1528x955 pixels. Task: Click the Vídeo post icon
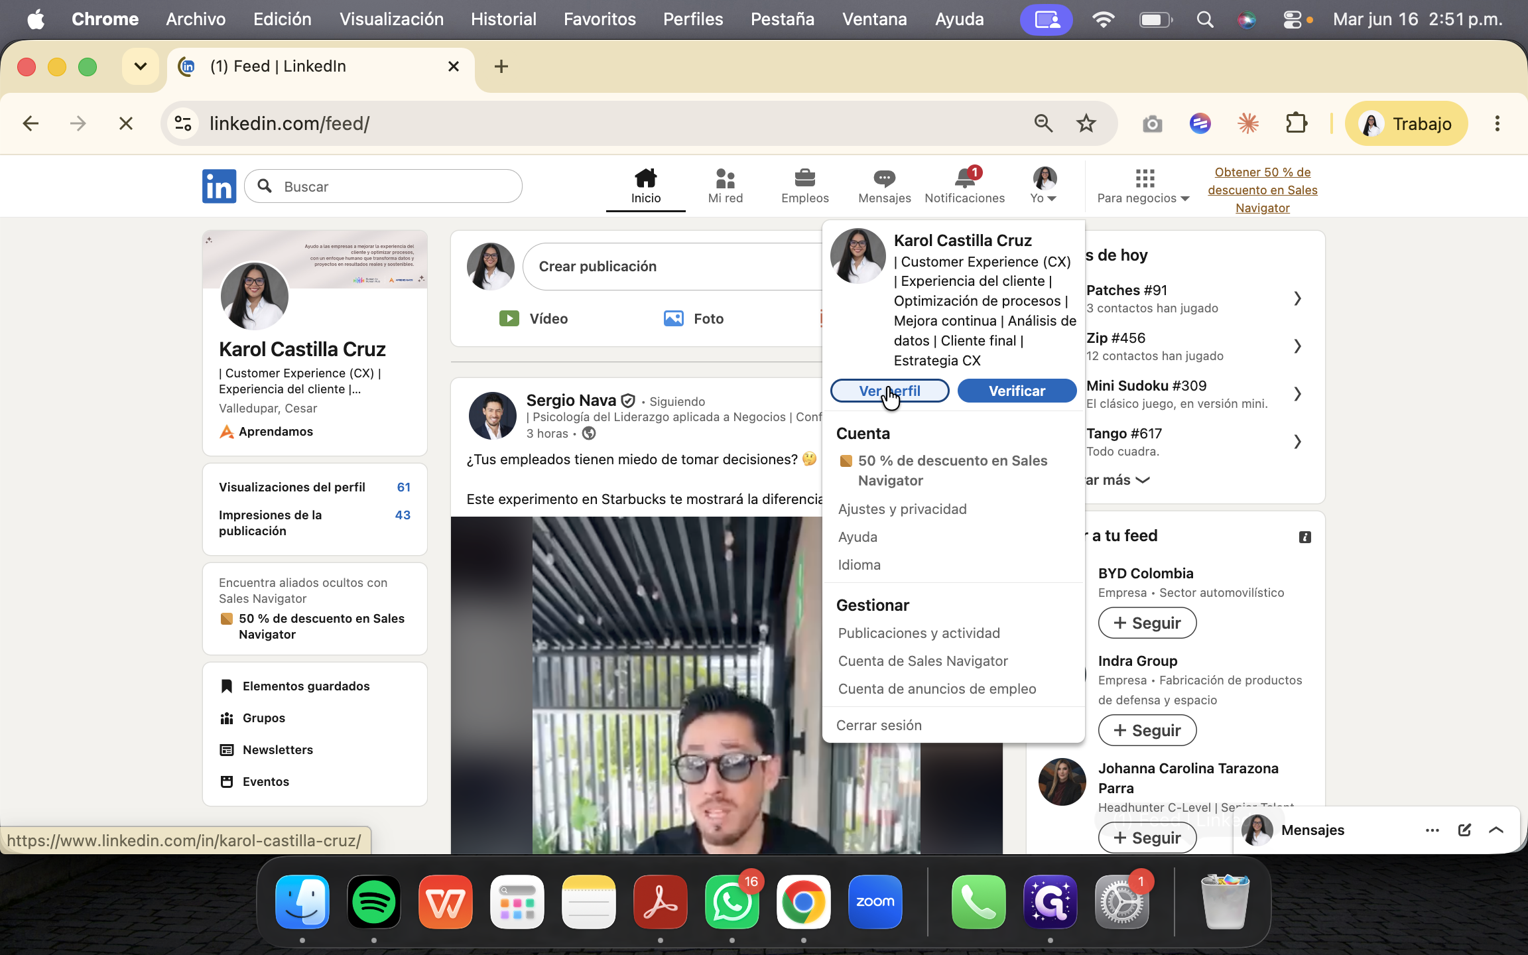(x=509, y=318)
